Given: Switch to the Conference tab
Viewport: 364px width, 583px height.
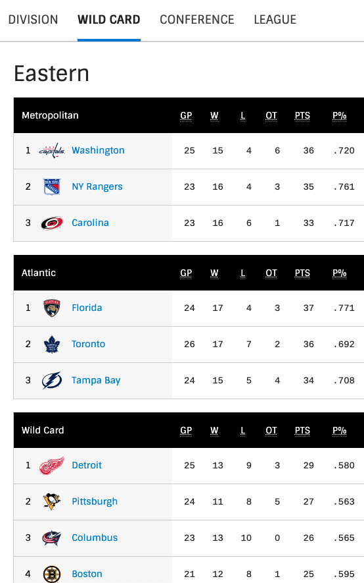Looking at the screenshot, I should [x=197, y=19].
